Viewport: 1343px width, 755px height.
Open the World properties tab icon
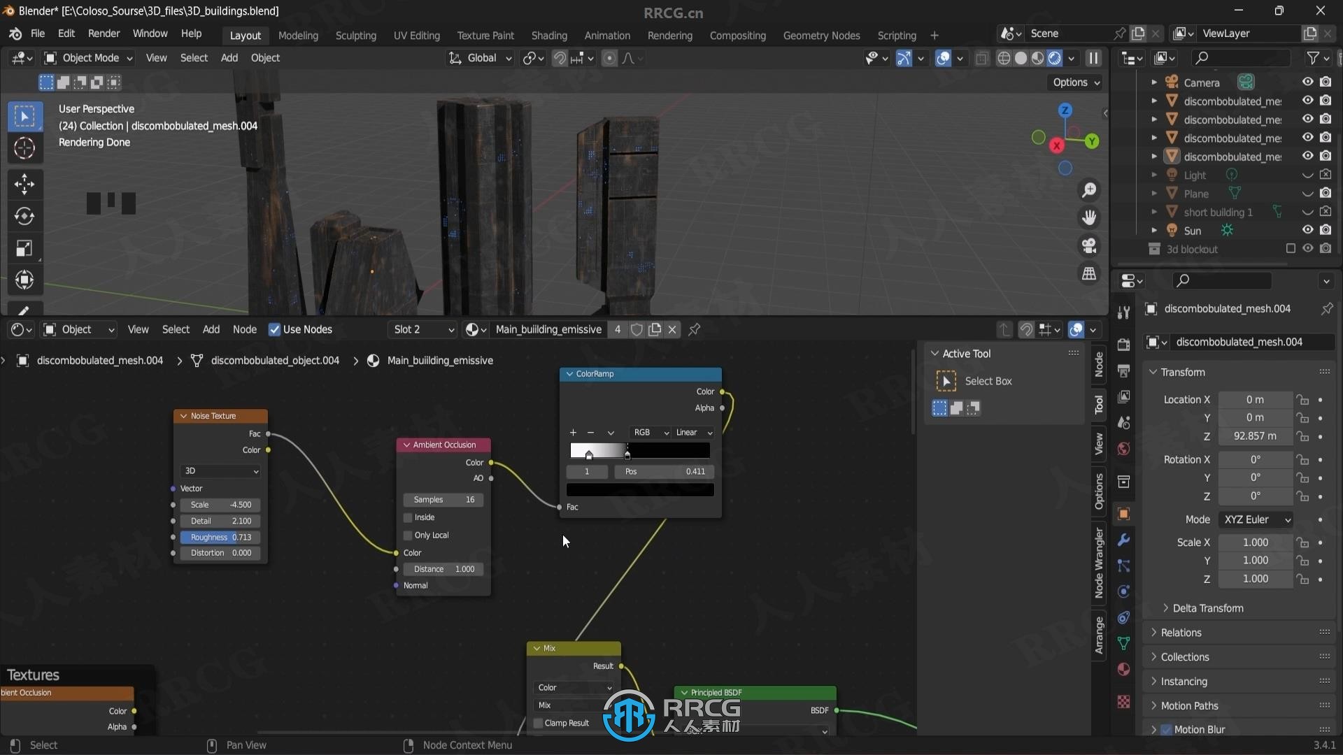pos(1123,449)
